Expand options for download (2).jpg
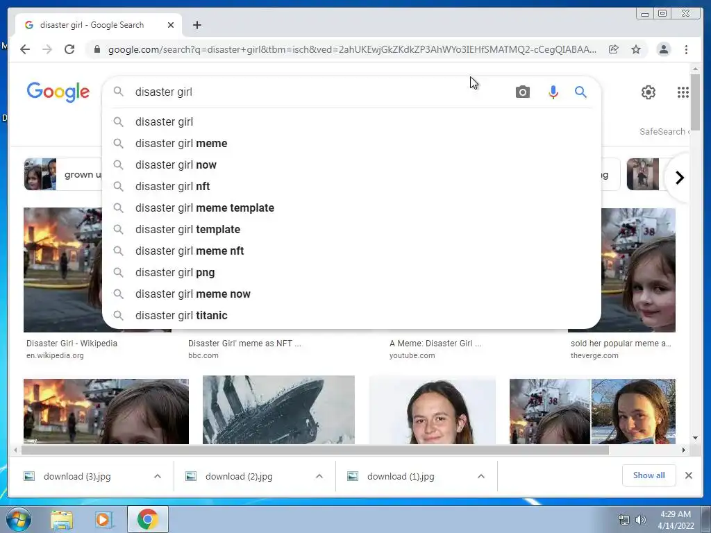The image size is (711, 533). click(x=319, y=476)
